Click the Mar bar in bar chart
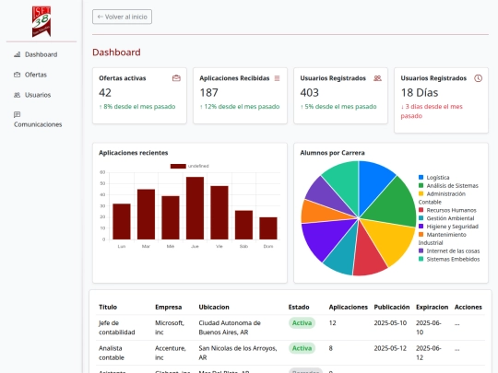498x373 pixels. point(146,215)
